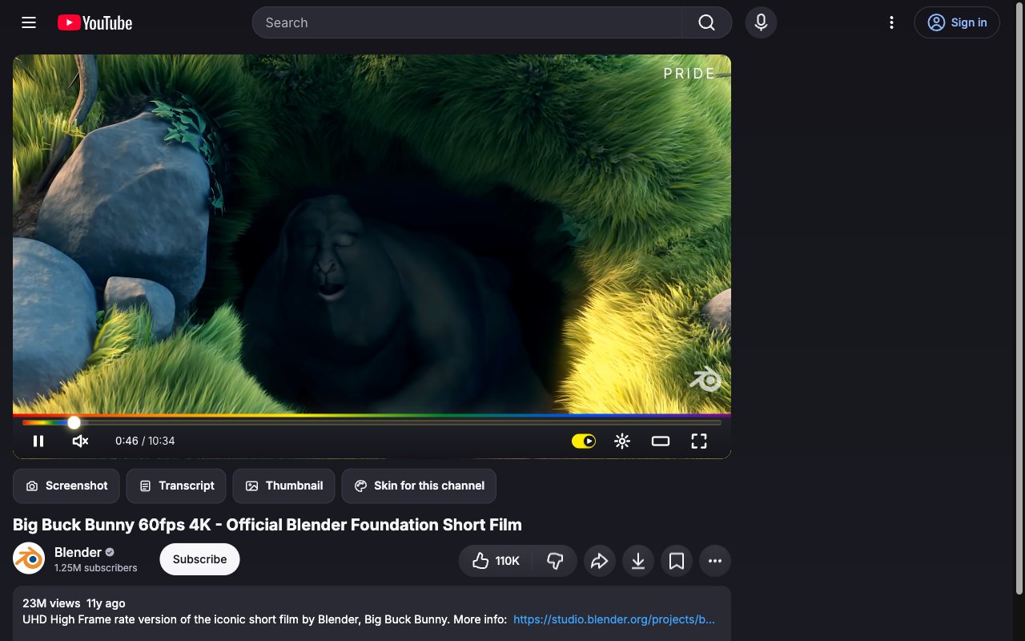Open more actions ellipsis below the video
The width and height of the screenshot is (1025, 641).
tap(715, 561)
